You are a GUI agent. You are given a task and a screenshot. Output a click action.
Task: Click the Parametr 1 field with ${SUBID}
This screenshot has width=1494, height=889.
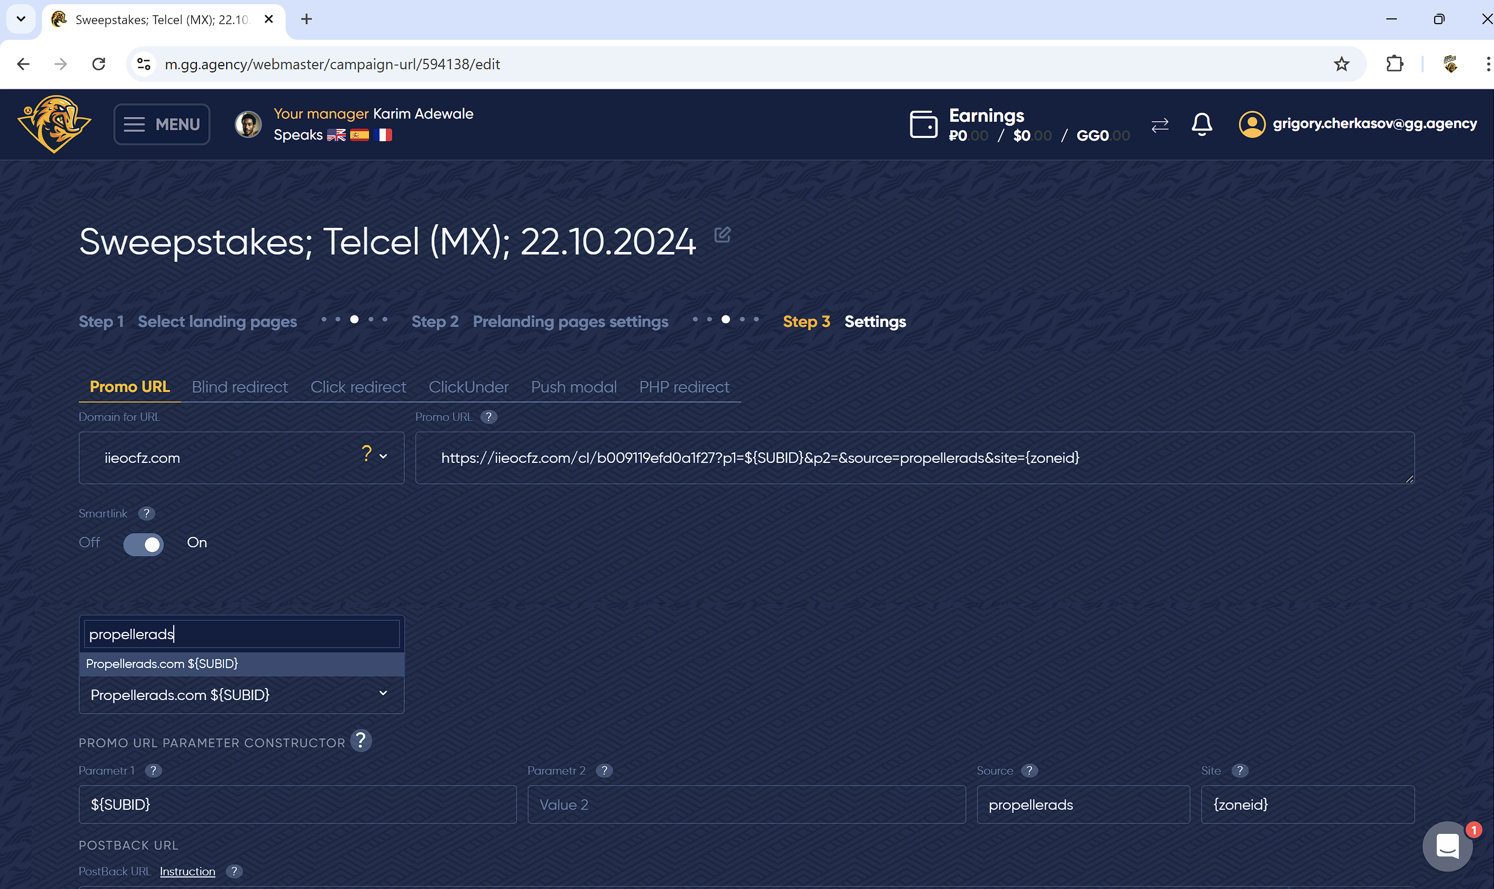pyautogui.click(x=298, y=805)
